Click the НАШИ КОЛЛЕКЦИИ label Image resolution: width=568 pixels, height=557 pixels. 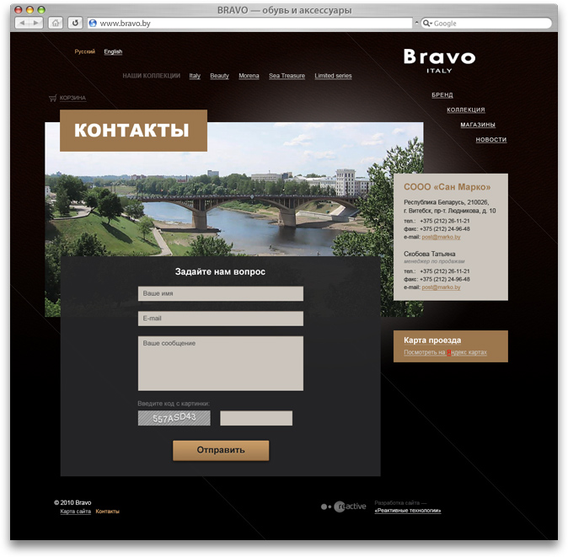click(152, 76)
